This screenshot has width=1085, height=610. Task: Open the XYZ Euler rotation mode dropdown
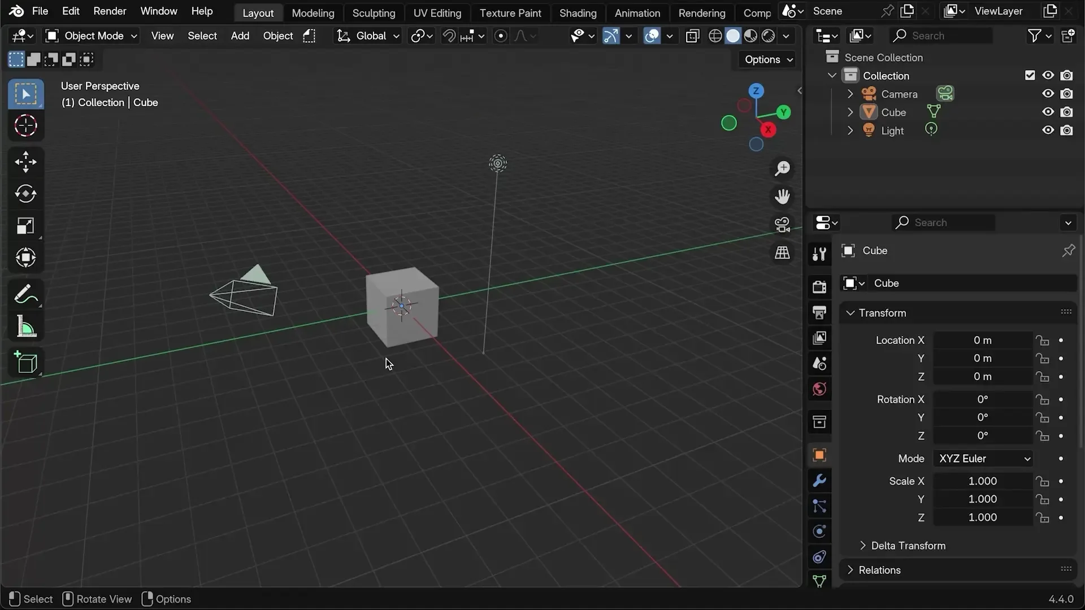[983, 459]
